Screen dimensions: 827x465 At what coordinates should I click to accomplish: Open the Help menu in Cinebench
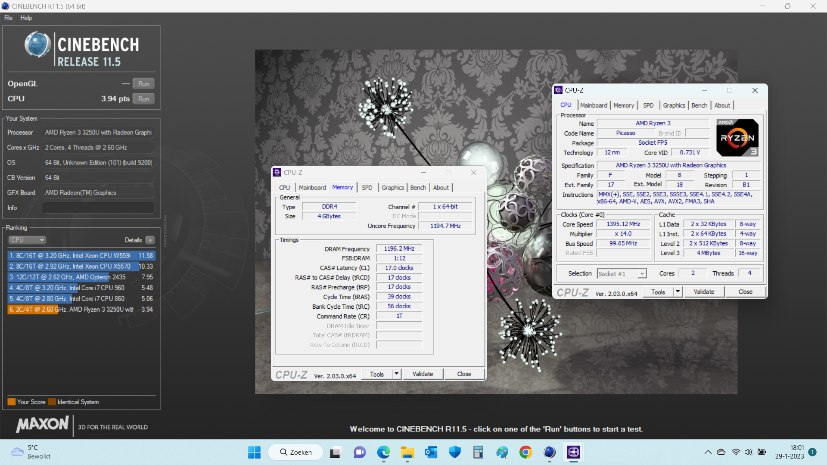coord(26,18)
